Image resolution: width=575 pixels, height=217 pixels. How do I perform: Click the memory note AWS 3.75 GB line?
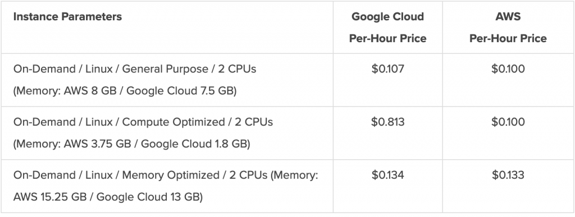tap(131, 144)
